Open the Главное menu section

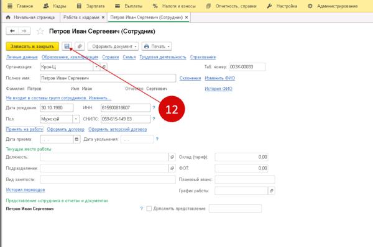21,6
